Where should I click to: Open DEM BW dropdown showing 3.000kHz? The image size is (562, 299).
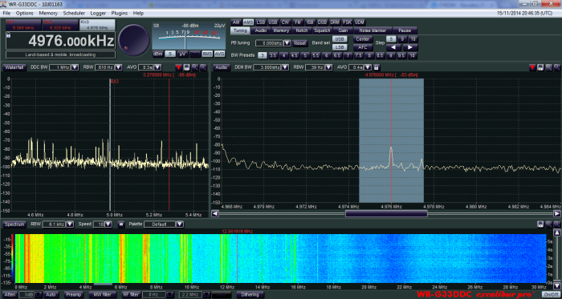pyautogui.click(x=285, y=67)
